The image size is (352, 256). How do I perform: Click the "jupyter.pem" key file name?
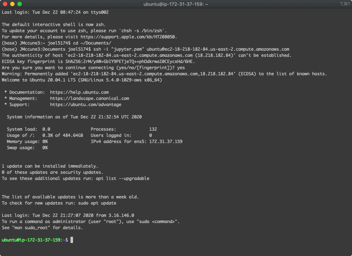point(128,49)
